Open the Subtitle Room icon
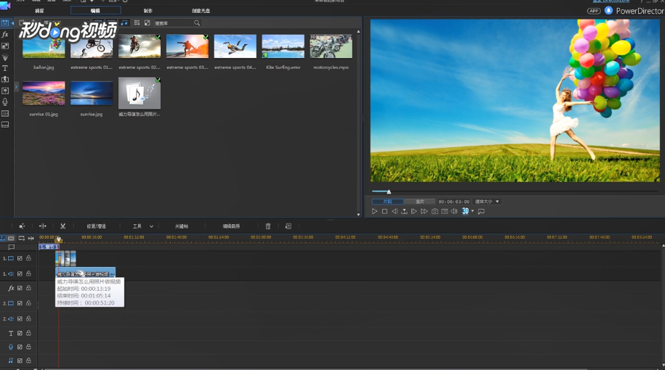This screenshot has height=370, width=665. (5, 125)
